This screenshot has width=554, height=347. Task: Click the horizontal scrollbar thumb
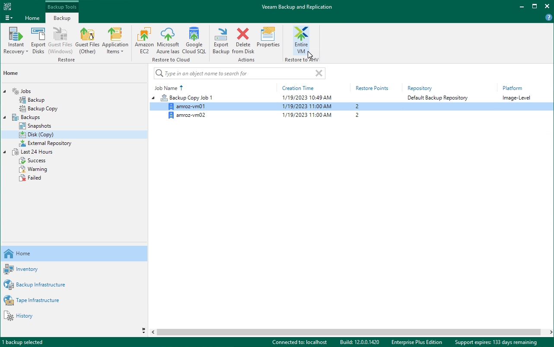(x=348, y=332)
